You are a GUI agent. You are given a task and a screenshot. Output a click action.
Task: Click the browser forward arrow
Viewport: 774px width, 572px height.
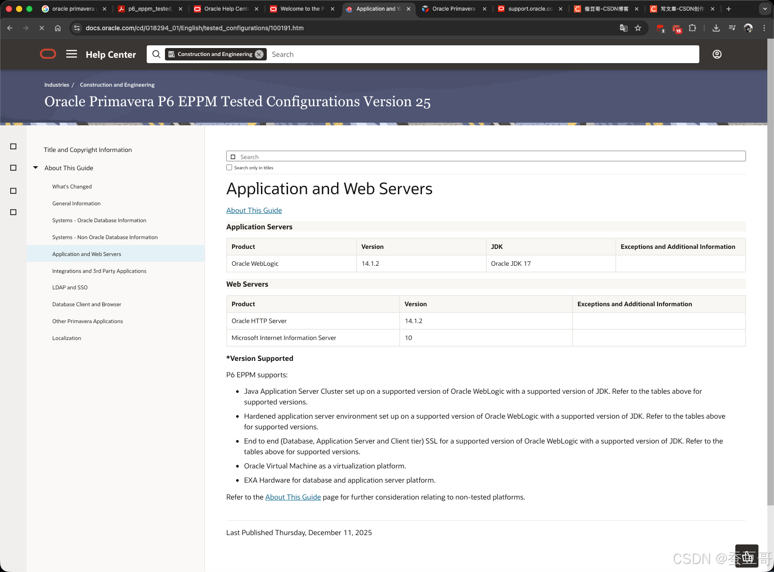point(26,28)
